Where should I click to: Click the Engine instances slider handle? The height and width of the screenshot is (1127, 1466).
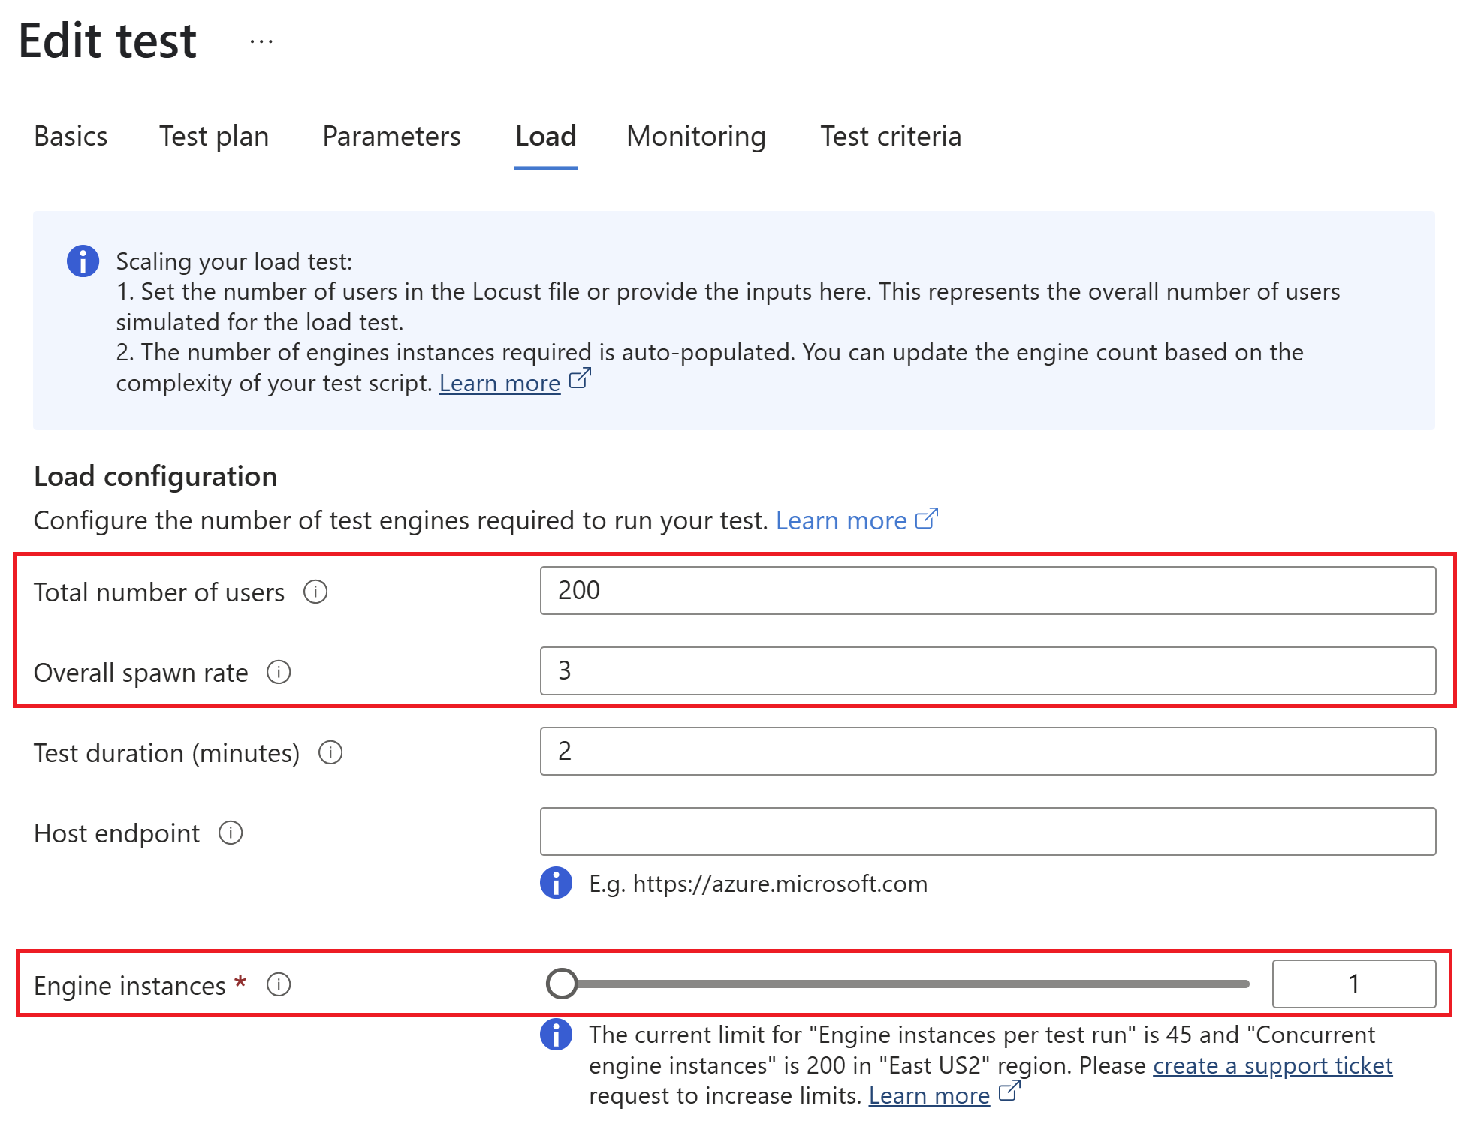[562, 984]
